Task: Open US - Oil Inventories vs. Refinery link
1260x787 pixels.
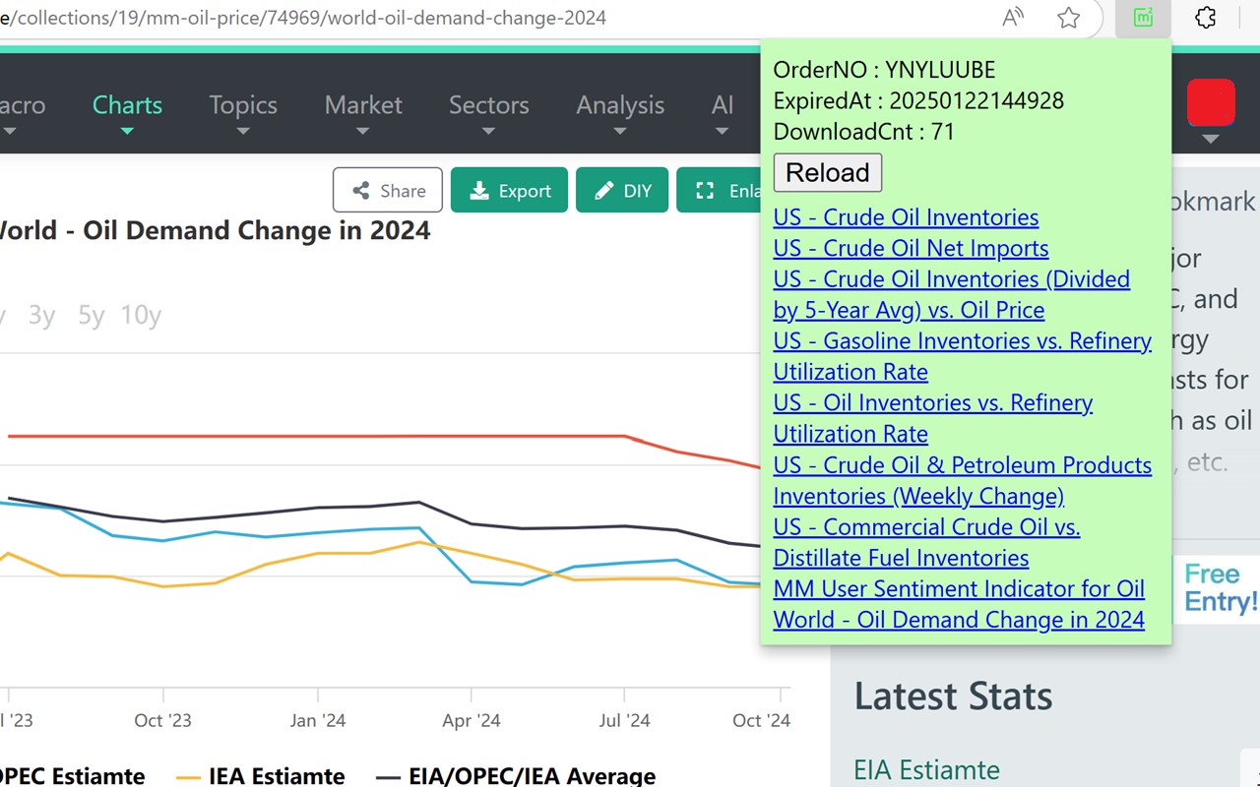Action: point(933,418)
